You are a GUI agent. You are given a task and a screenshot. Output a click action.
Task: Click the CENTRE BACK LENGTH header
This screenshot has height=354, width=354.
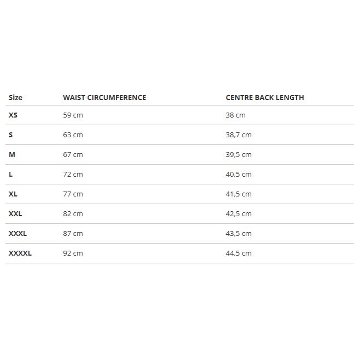point(265,98)
